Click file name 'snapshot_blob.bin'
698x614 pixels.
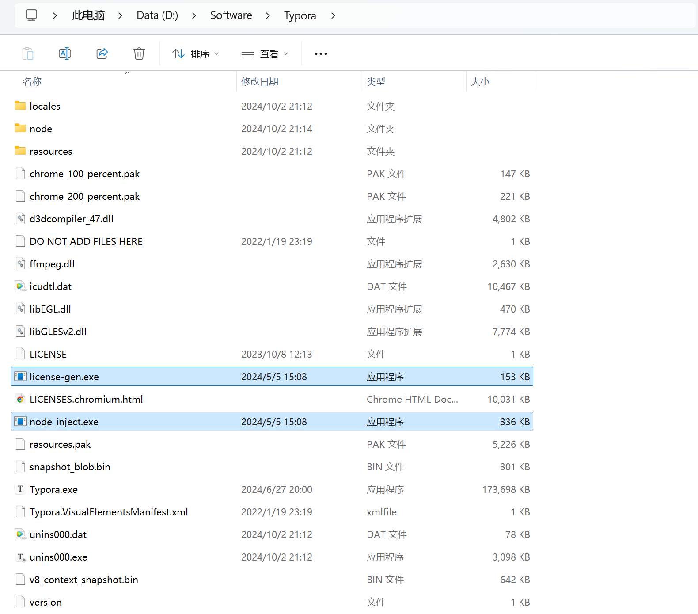point(70,467)
